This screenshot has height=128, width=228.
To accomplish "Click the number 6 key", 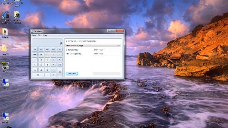I will 47,65.
